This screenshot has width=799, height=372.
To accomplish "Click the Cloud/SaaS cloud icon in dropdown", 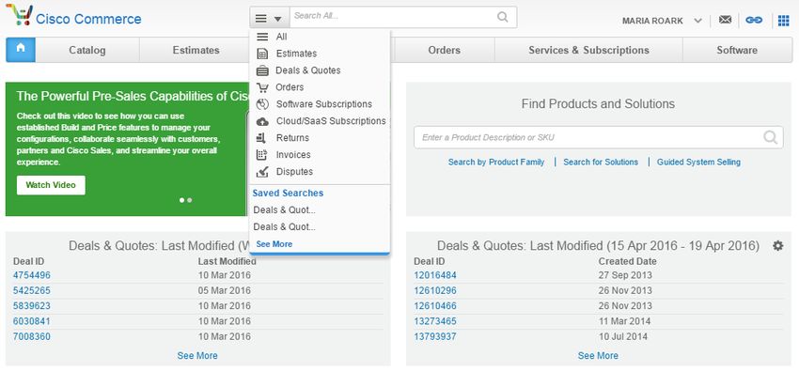I will [x=262, y=121].
